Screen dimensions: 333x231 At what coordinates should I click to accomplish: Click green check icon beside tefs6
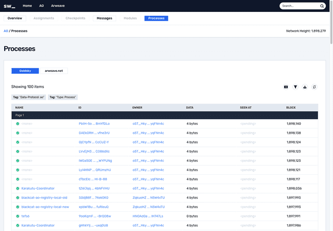pyautogui.click(x=18, y=216)
